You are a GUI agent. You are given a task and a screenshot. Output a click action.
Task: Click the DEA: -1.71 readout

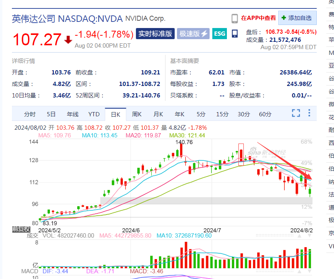coord(100,271)
